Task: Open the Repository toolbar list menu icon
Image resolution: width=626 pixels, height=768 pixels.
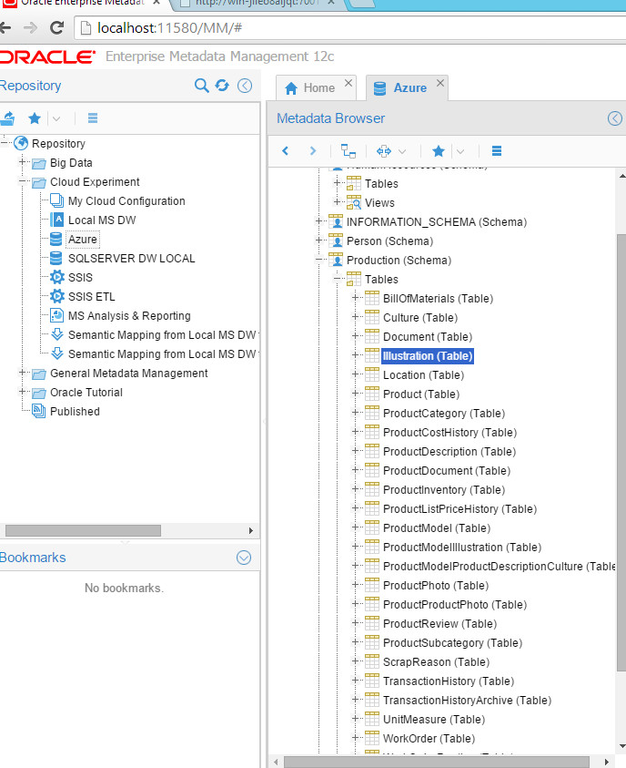Action: click(x=93, y=118)
